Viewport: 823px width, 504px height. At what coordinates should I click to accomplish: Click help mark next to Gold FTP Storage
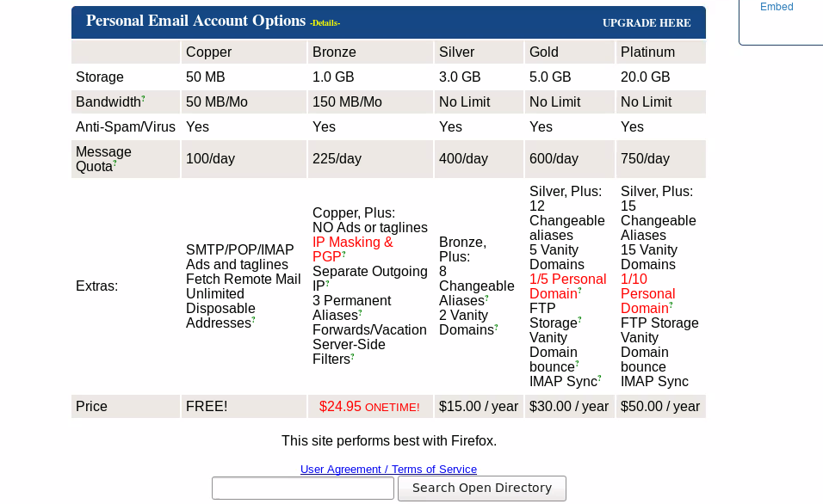click(579, 319)
